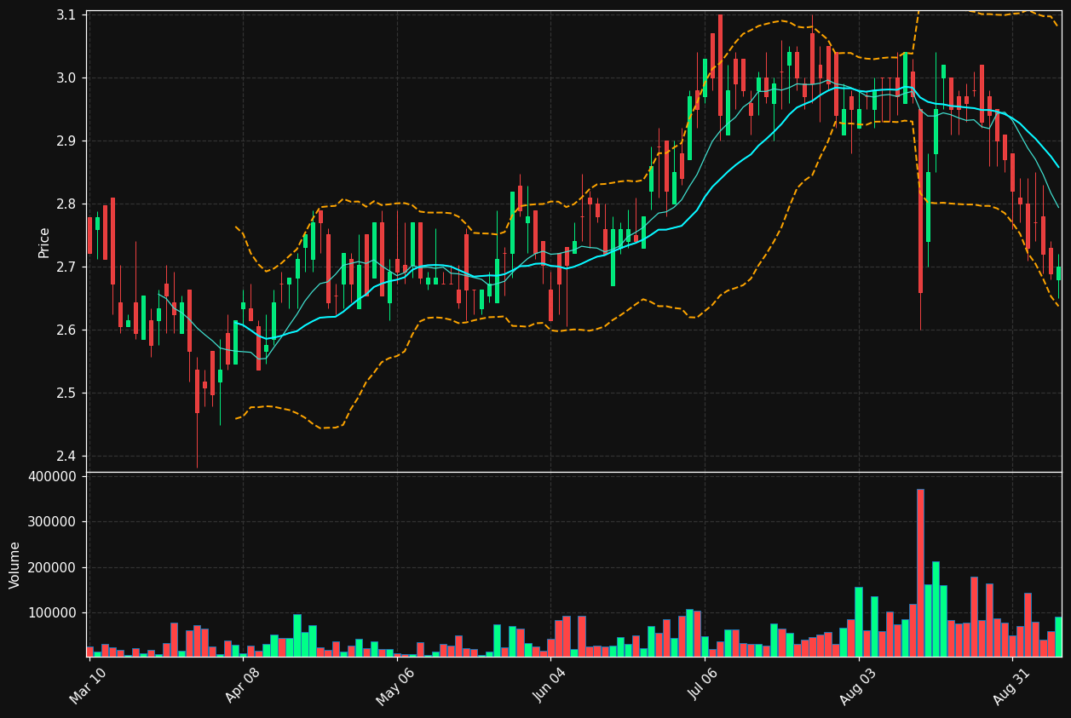
Task: Click the 3.0 price axis tick label
Action: tap(67, 78)
